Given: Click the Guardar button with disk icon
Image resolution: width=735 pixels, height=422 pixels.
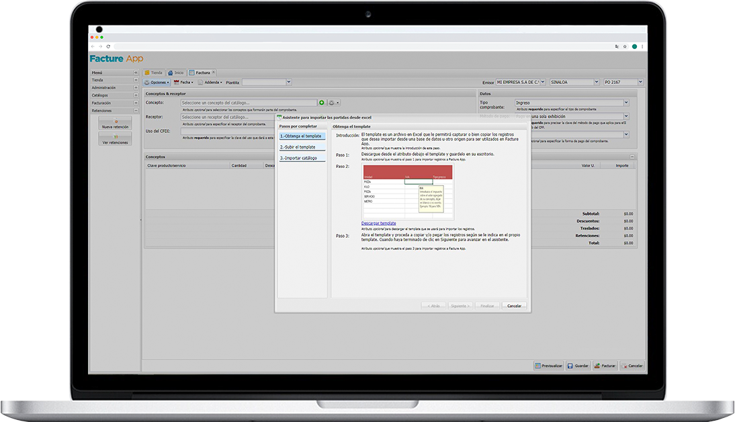Looking at the screenshot, I should [x=578, y=366].
